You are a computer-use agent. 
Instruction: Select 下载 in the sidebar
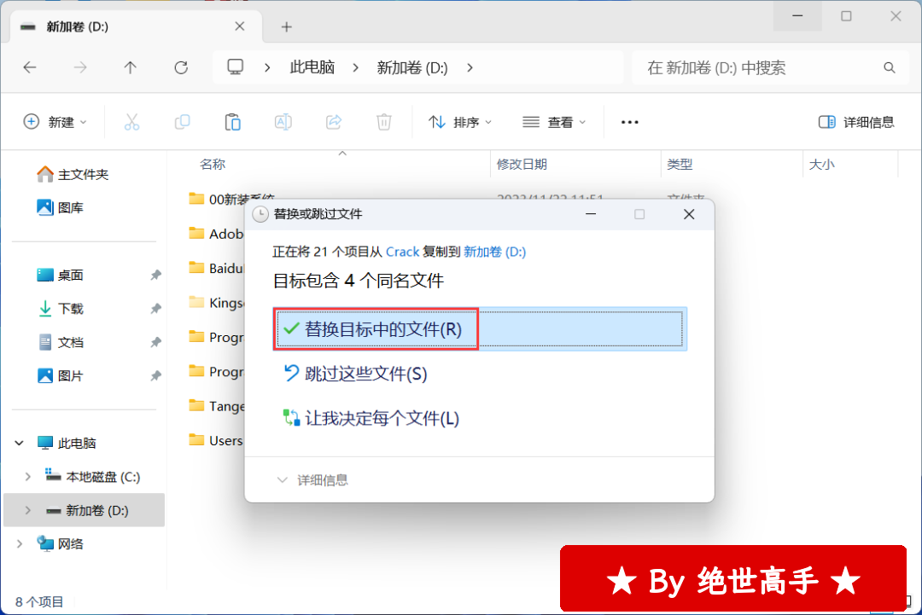[70, 309]
